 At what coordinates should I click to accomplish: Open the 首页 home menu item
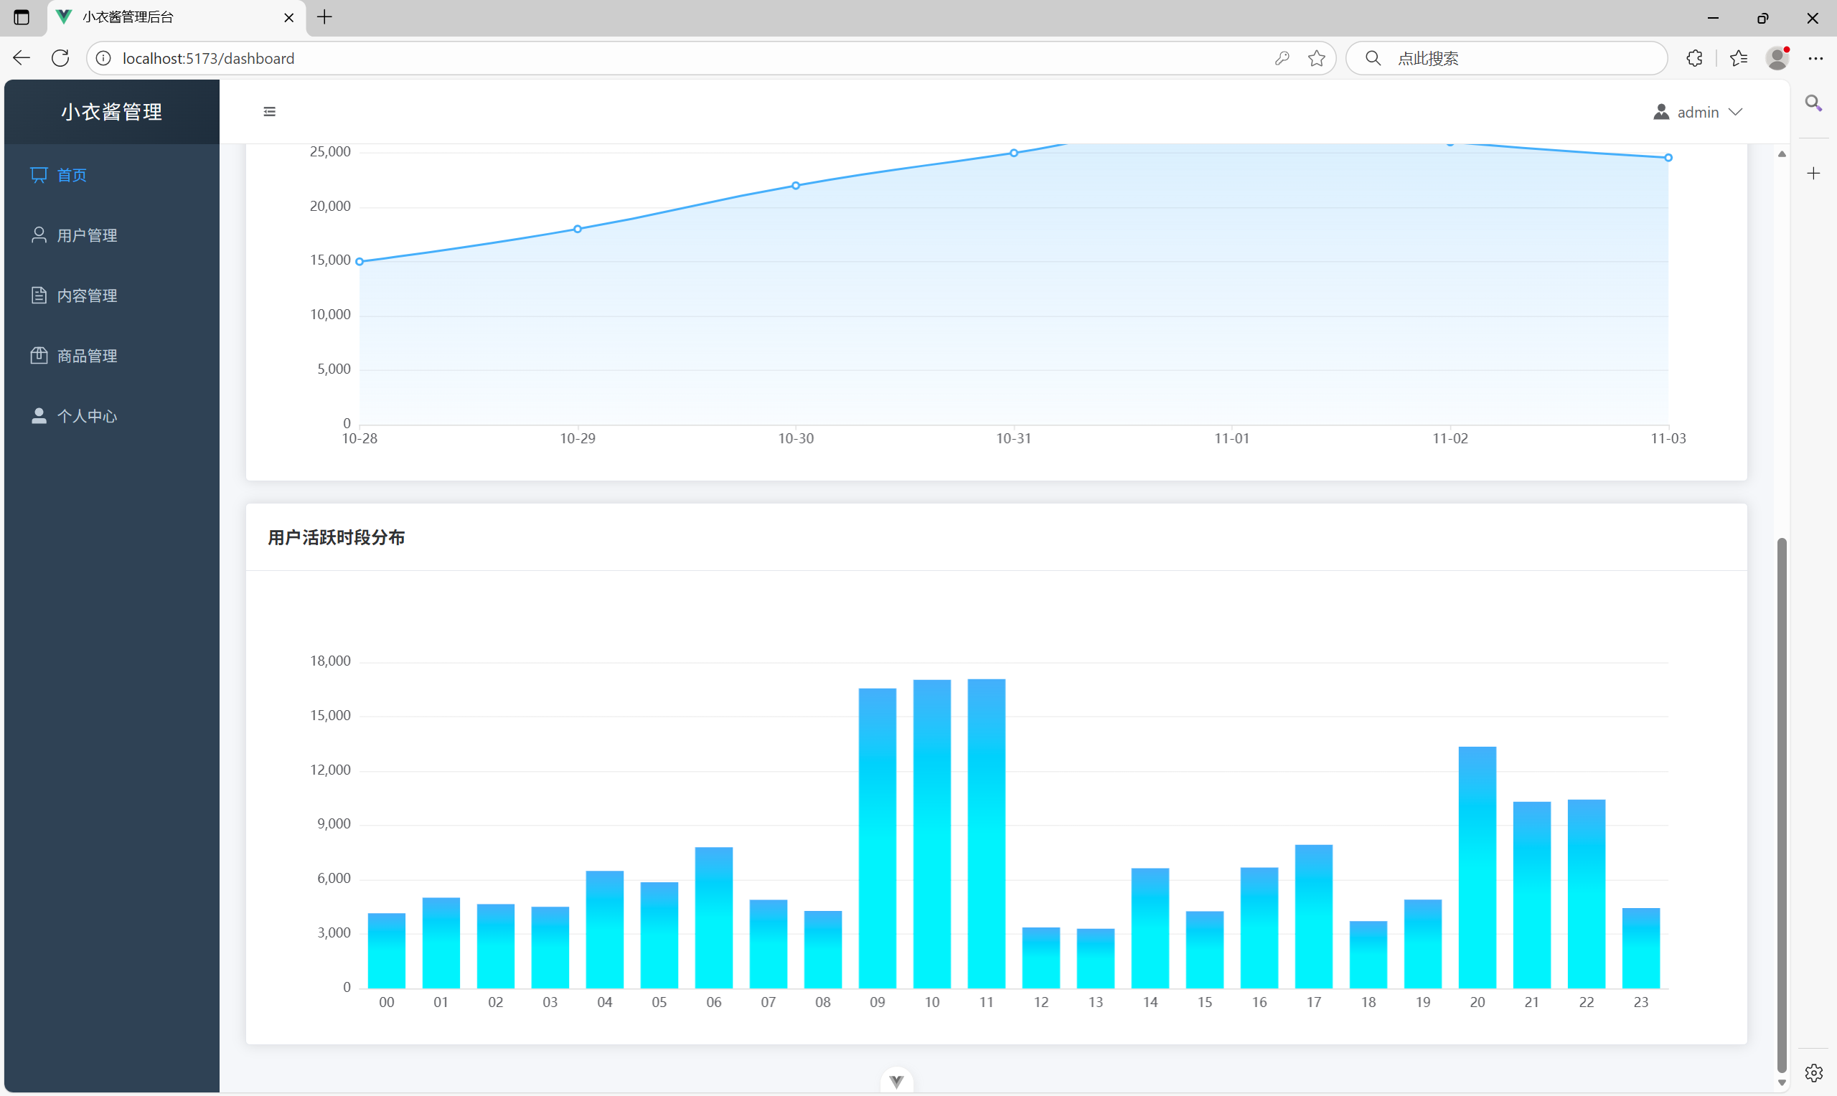point(72,175)
